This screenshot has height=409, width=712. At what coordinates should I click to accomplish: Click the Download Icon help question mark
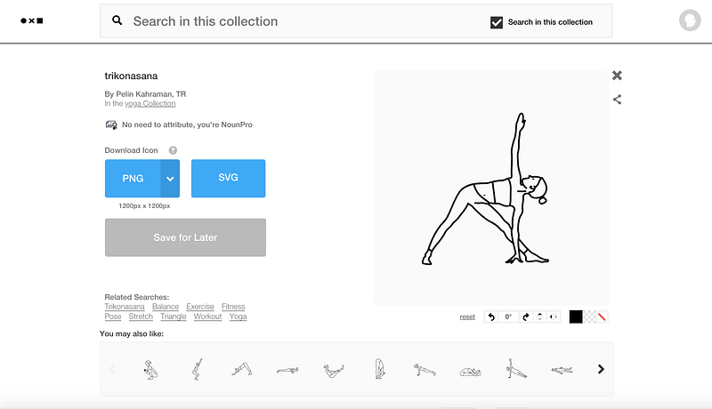click(x=173, y=151)
